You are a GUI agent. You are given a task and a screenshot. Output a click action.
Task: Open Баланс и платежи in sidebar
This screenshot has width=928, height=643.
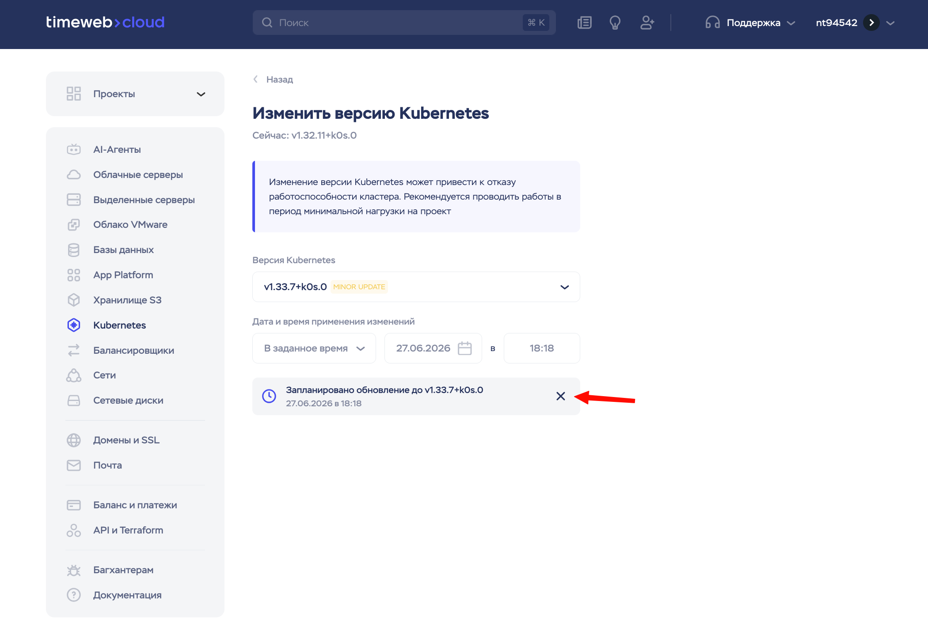click(x=135, y=505)
